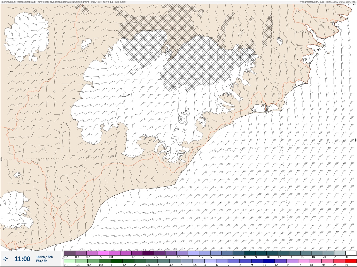The height and width of the screenshot is (267, 357).
Task: Select the lower legend swatch between 2 and 2.5
Action: point(140,261)
